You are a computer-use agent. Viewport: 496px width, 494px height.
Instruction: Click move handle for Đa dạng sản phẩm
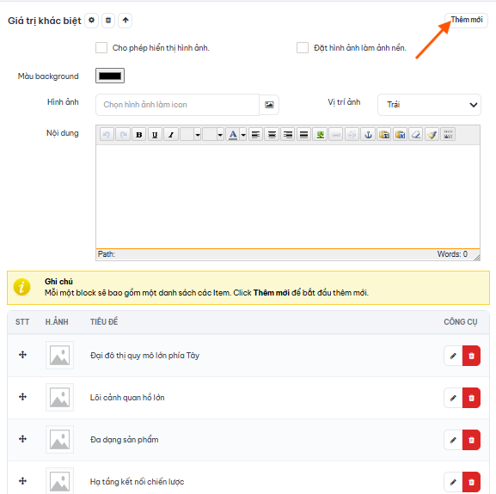[22, 439]
